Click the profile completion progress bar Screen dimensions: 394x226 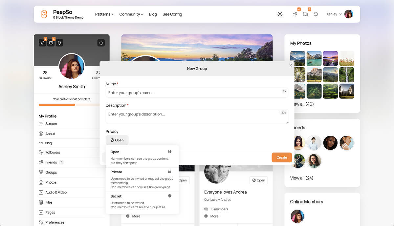coord(69,105)
